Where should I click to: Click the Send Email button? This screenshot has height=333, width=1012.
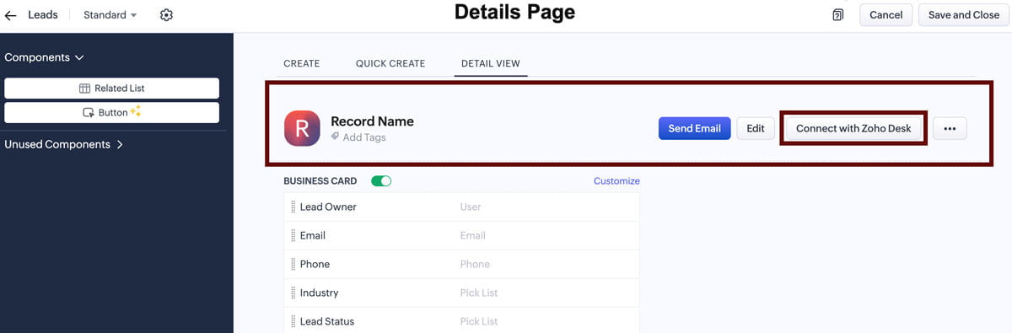click(x=694, y=128)
